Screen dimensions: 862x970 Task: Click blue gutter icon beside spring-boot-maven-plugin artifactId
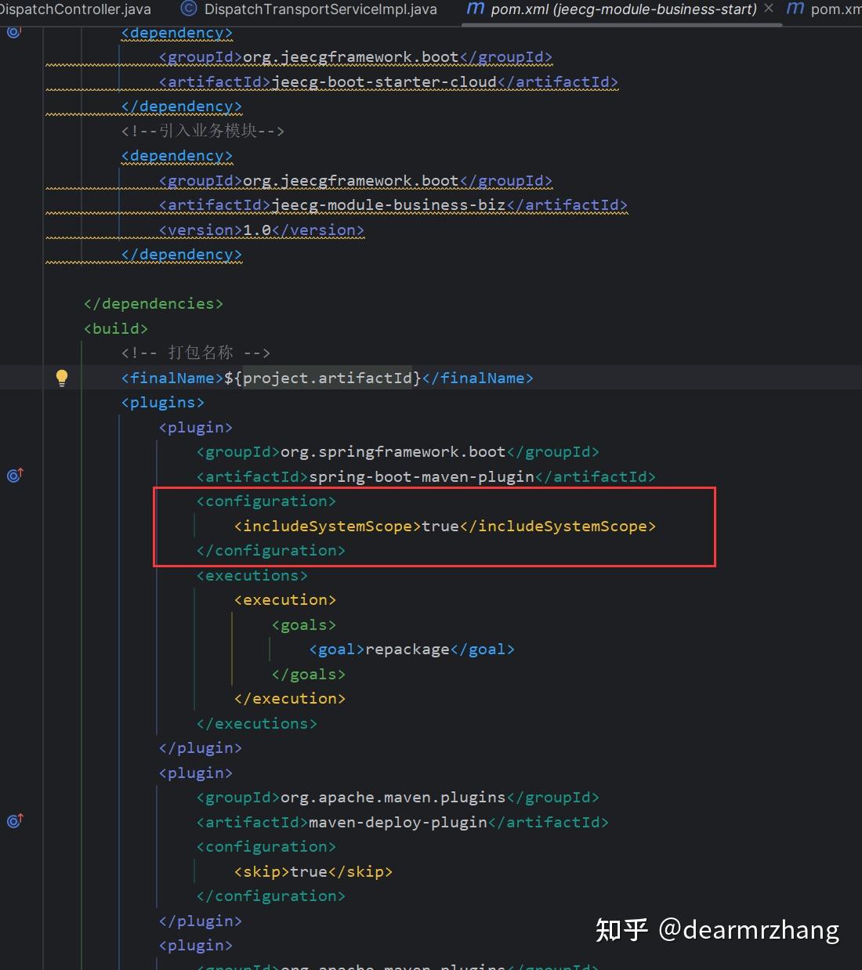(14, 476)
